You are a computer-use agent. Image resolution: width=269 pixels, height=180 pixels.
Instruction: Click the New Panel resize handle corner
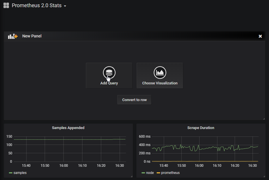pyautogui.click(x=264, y=119)
